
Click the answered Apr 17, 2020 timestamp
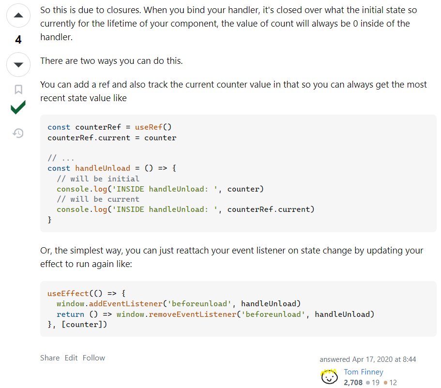tap(367, 359)
